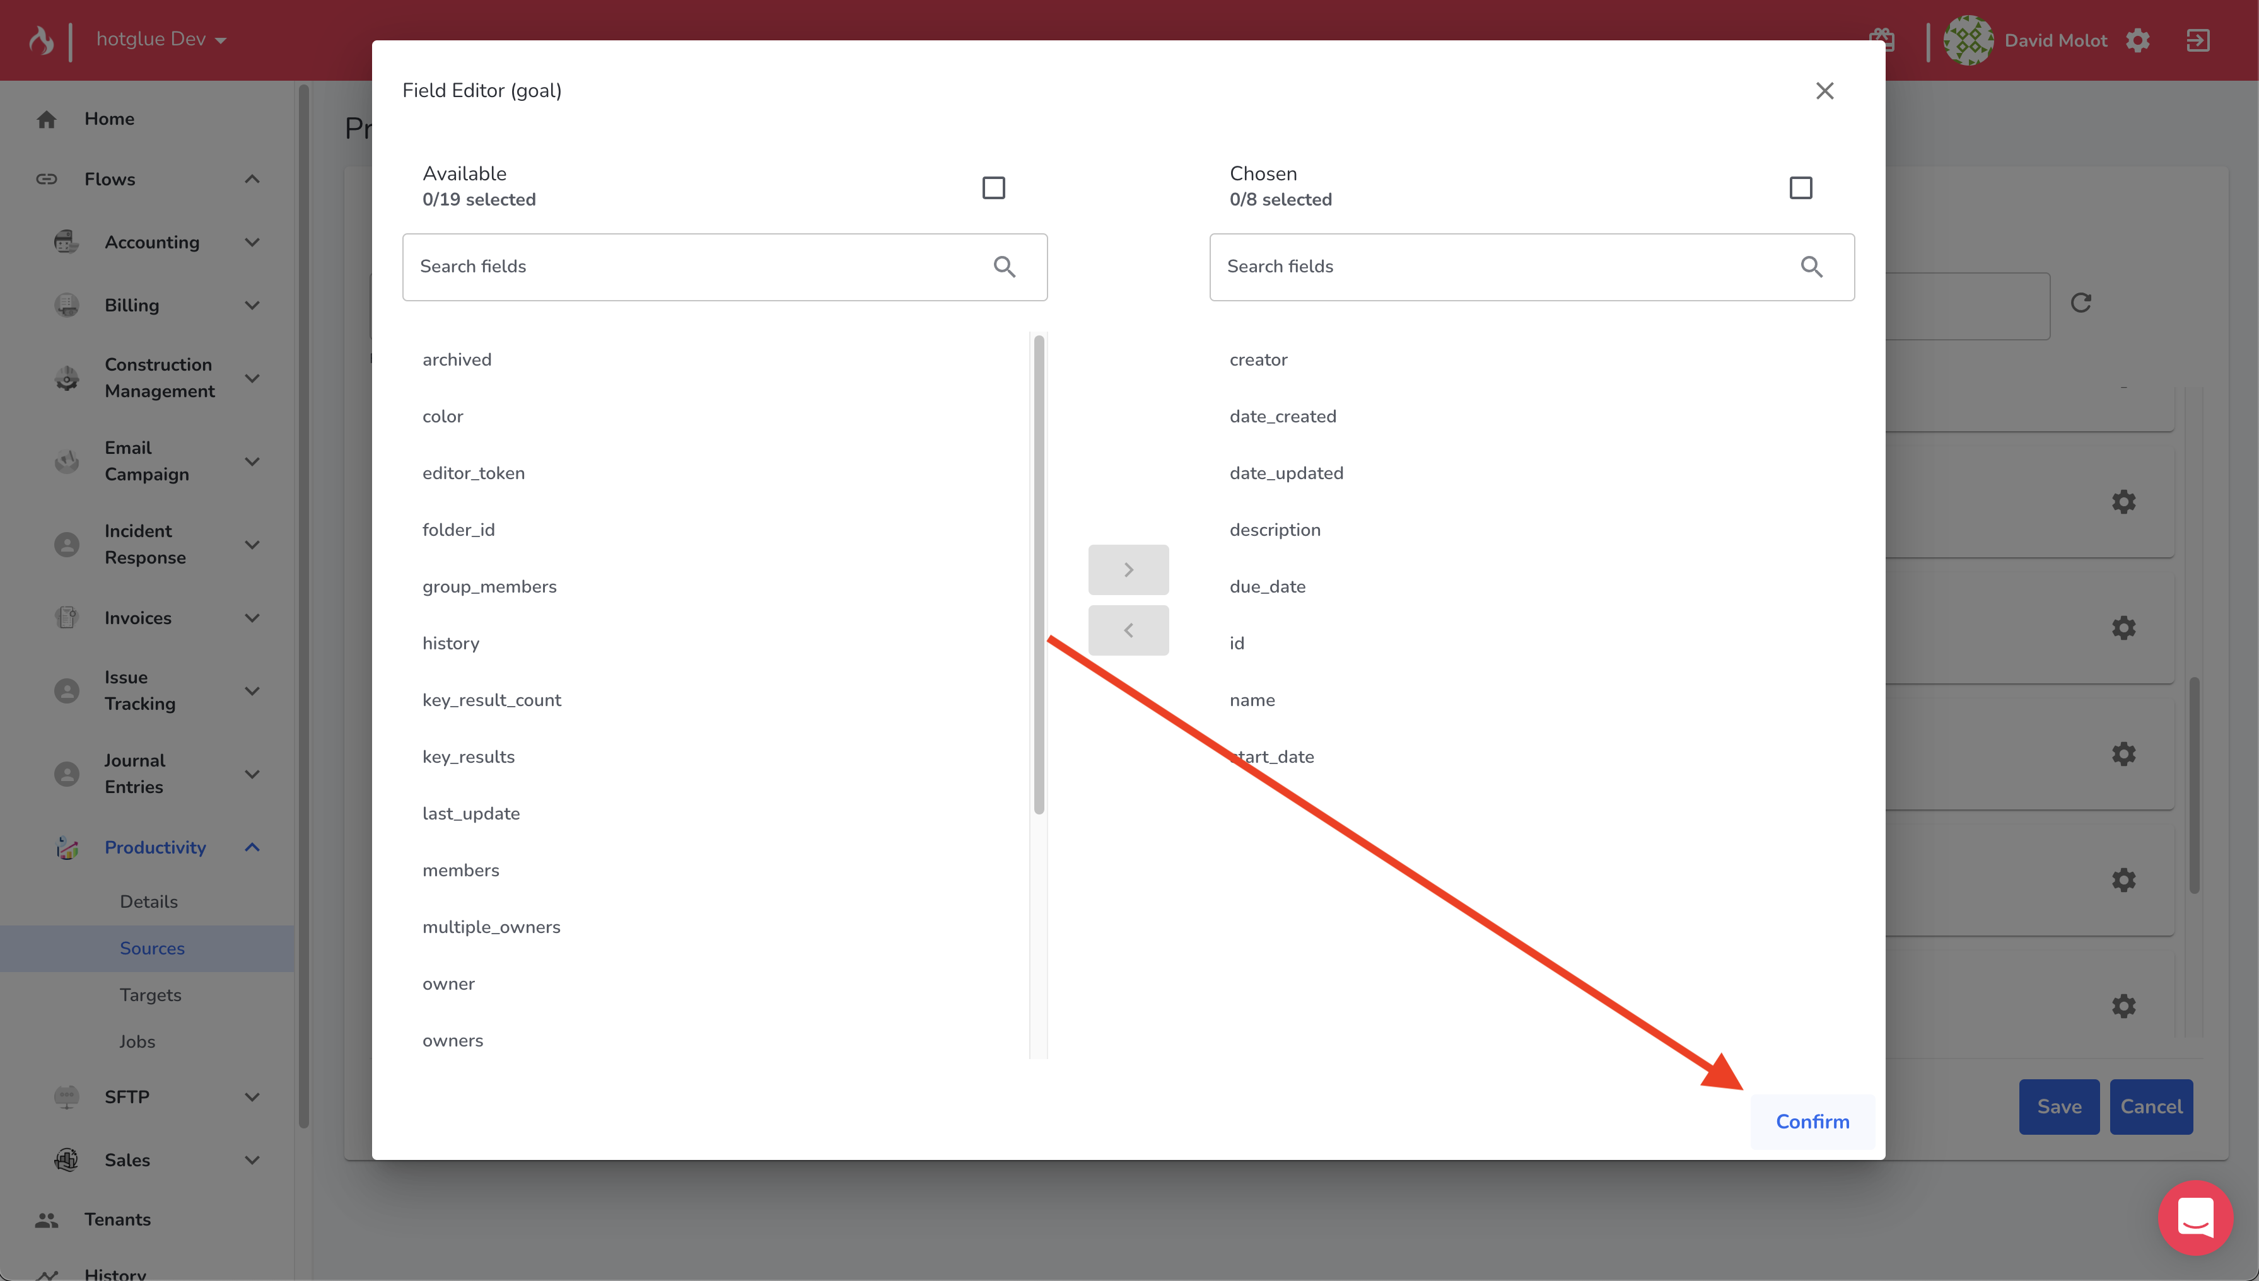Check the select-all Chosen checkbox
2259x1281 pixels.
point(1800,187)
